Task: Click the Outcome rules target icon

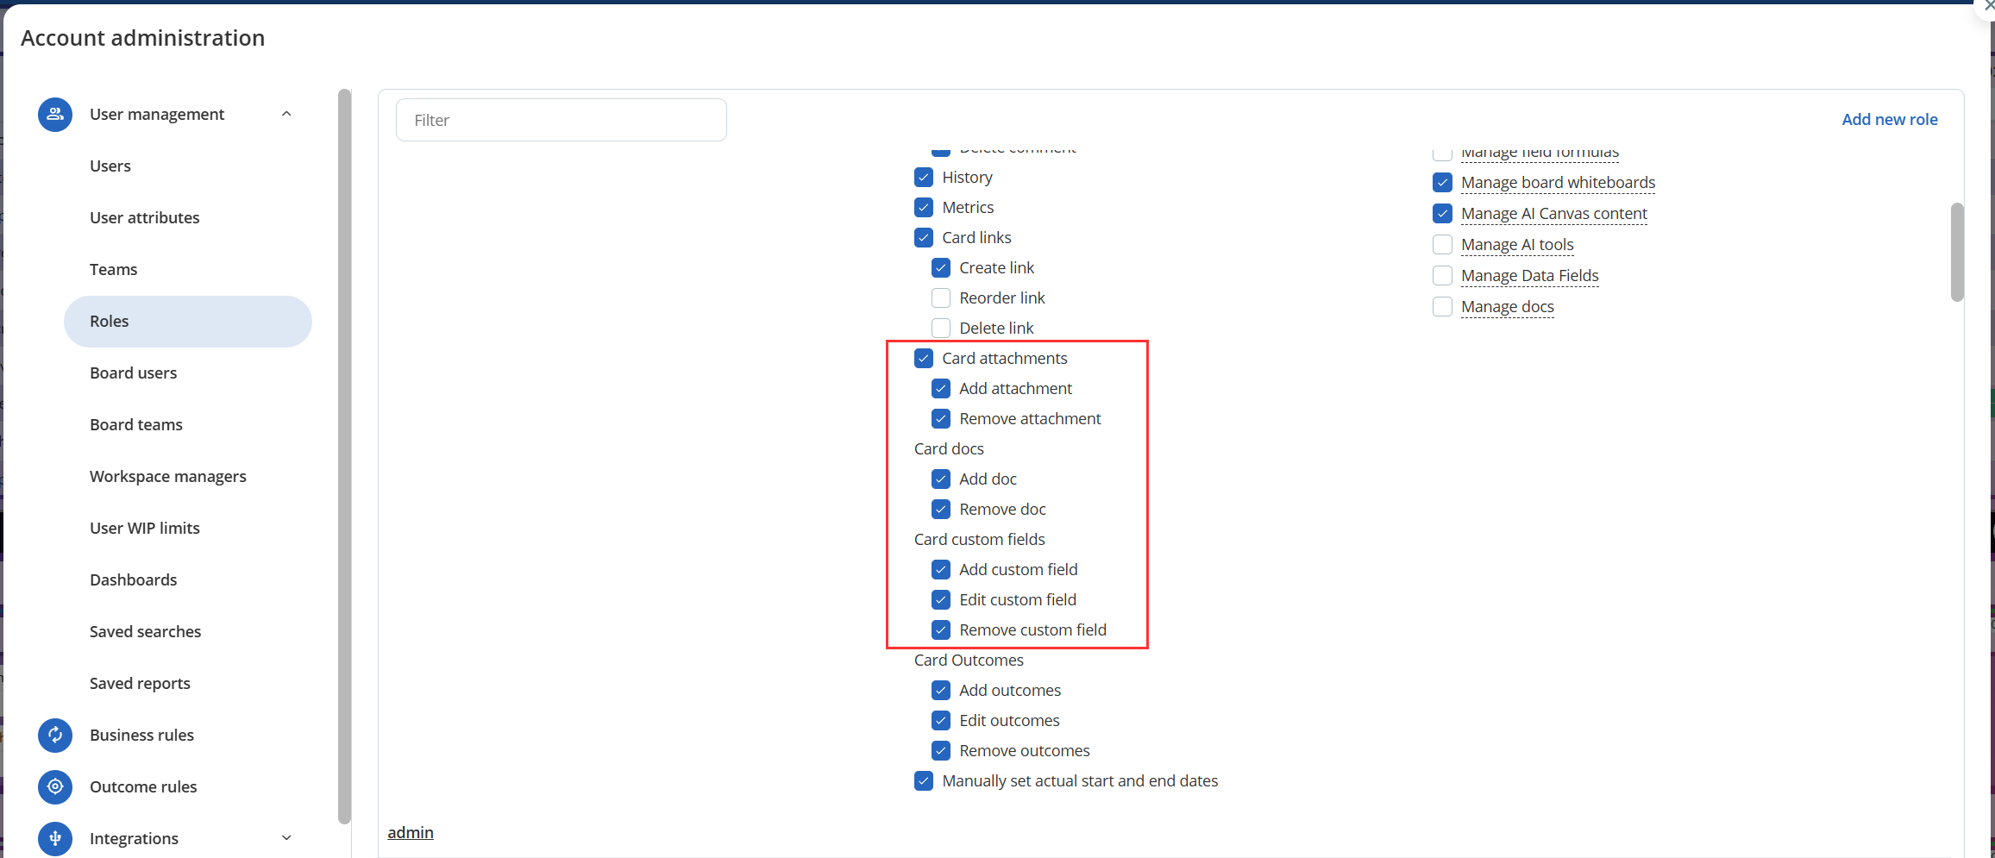Action: 55,786
